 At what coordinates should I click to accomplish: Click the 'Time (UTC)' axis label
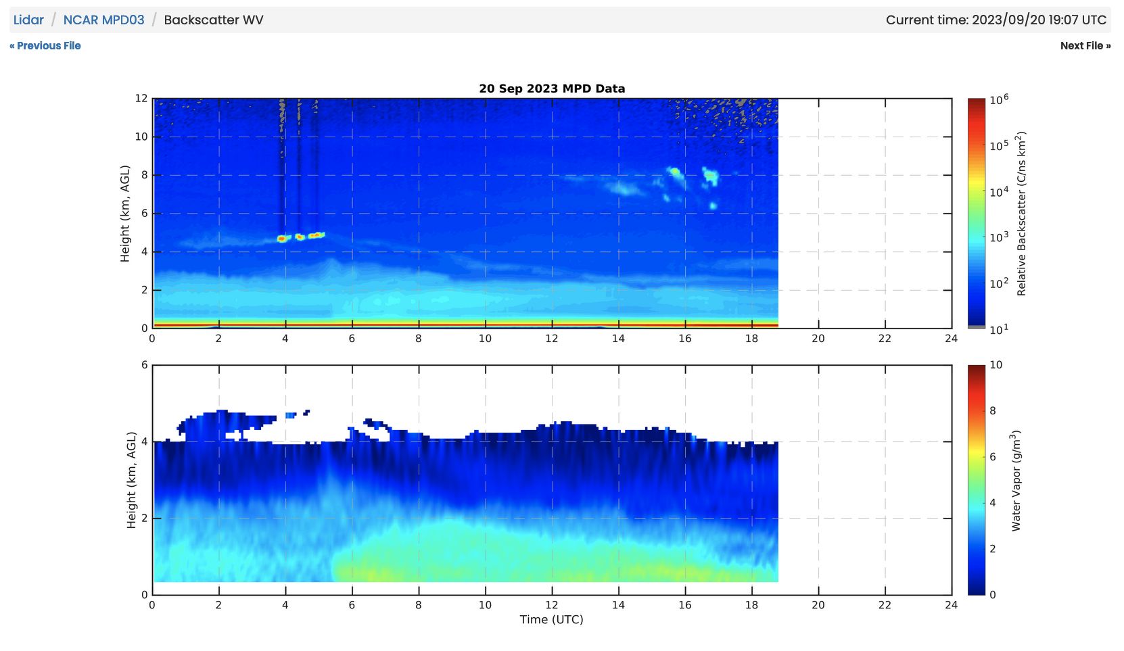click(x=551, y=619)
